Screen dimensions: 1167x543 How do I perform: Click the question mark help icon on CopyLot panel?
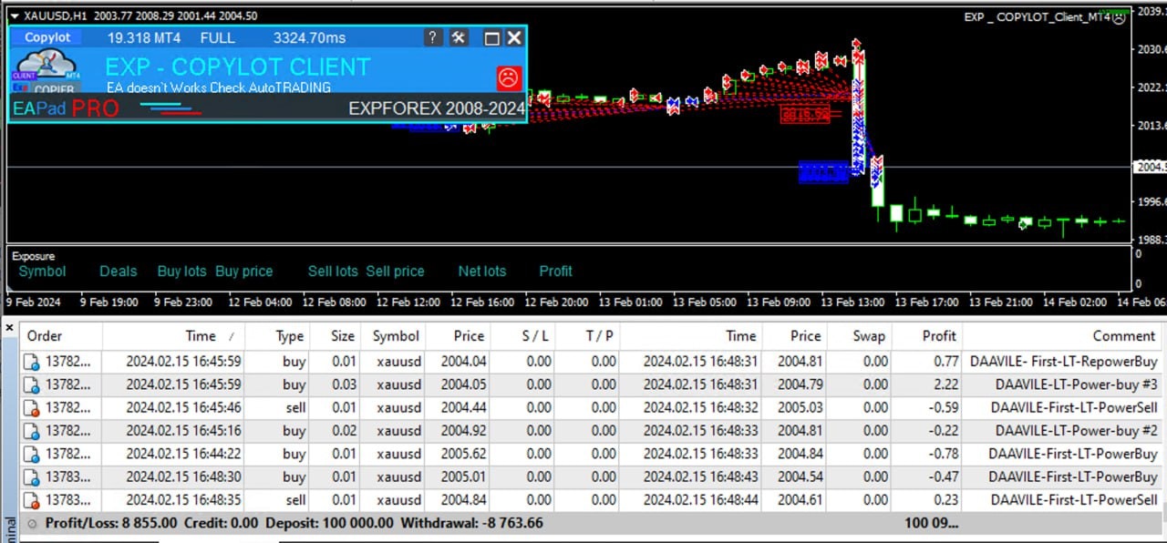431,37
